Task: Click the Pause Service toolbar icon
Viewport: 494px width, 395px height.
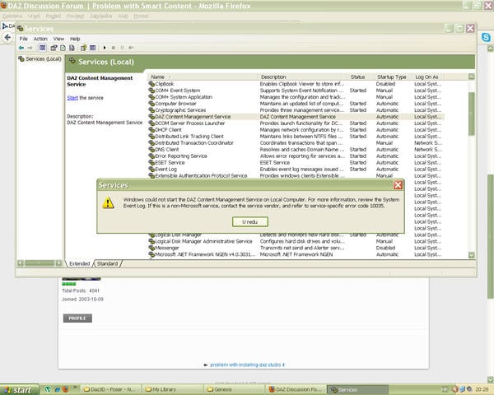Action: 122,48
